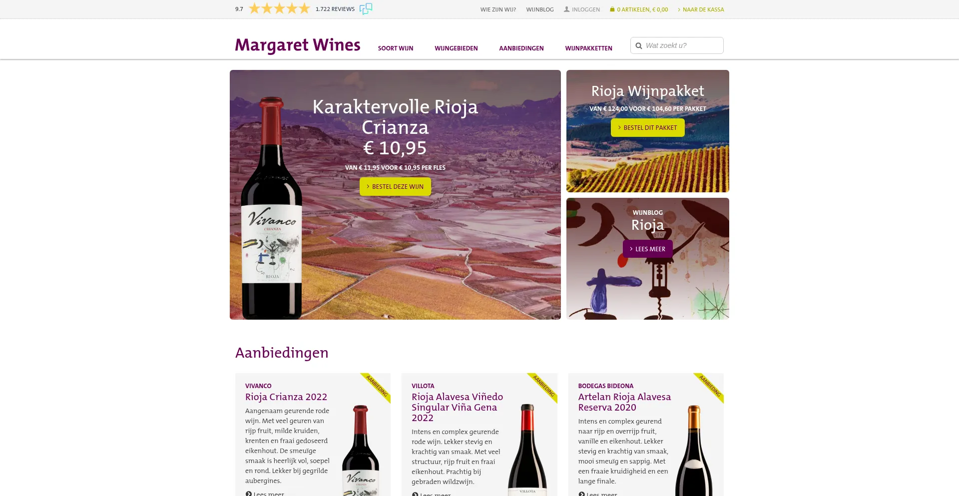The width and height of the screenshot is (959, 496).
Task: Click the shopping bag cart icon
Action: click(612, 9)
